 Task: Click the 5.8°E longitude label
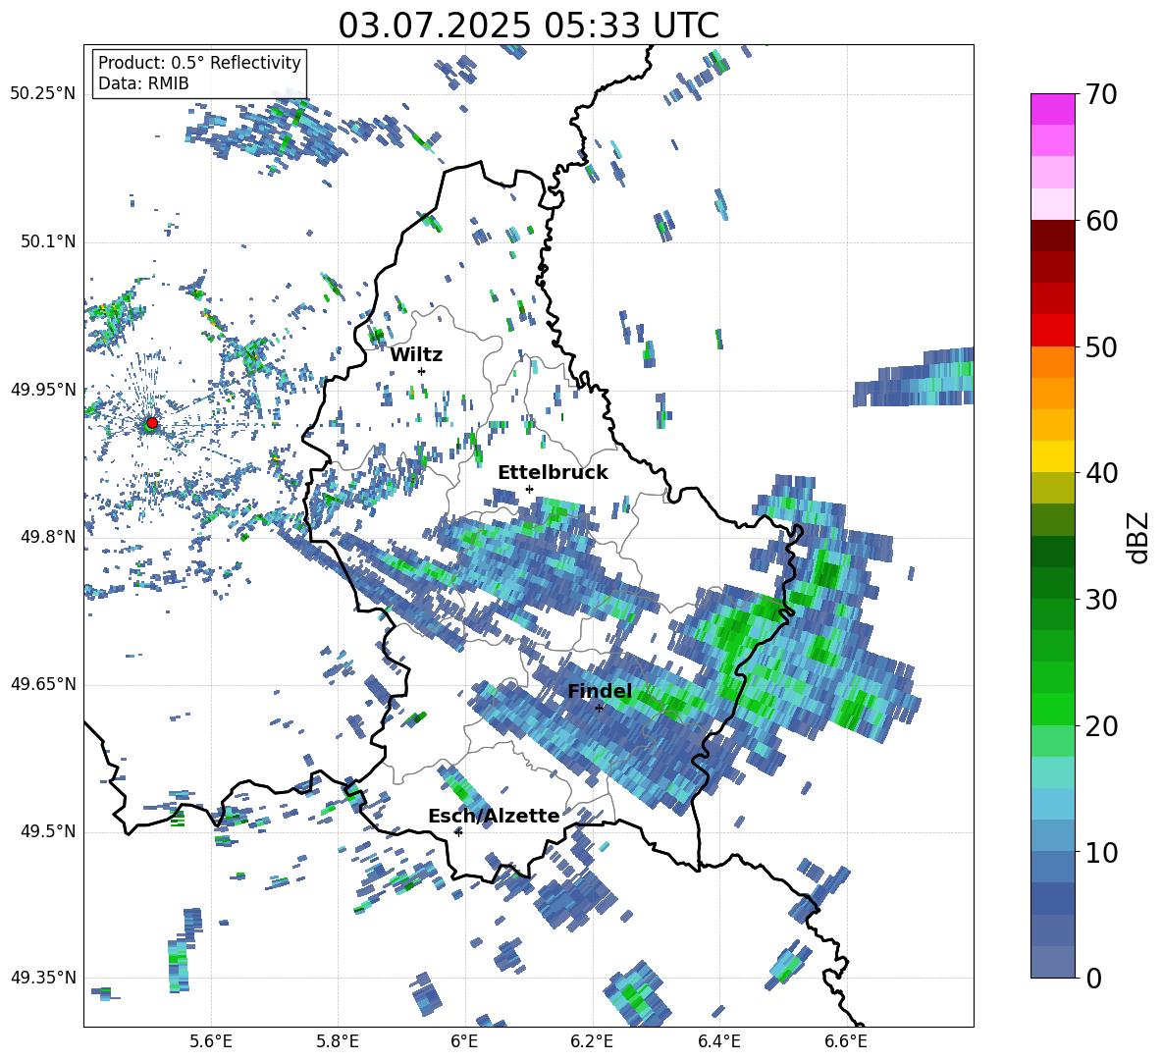338,1041
